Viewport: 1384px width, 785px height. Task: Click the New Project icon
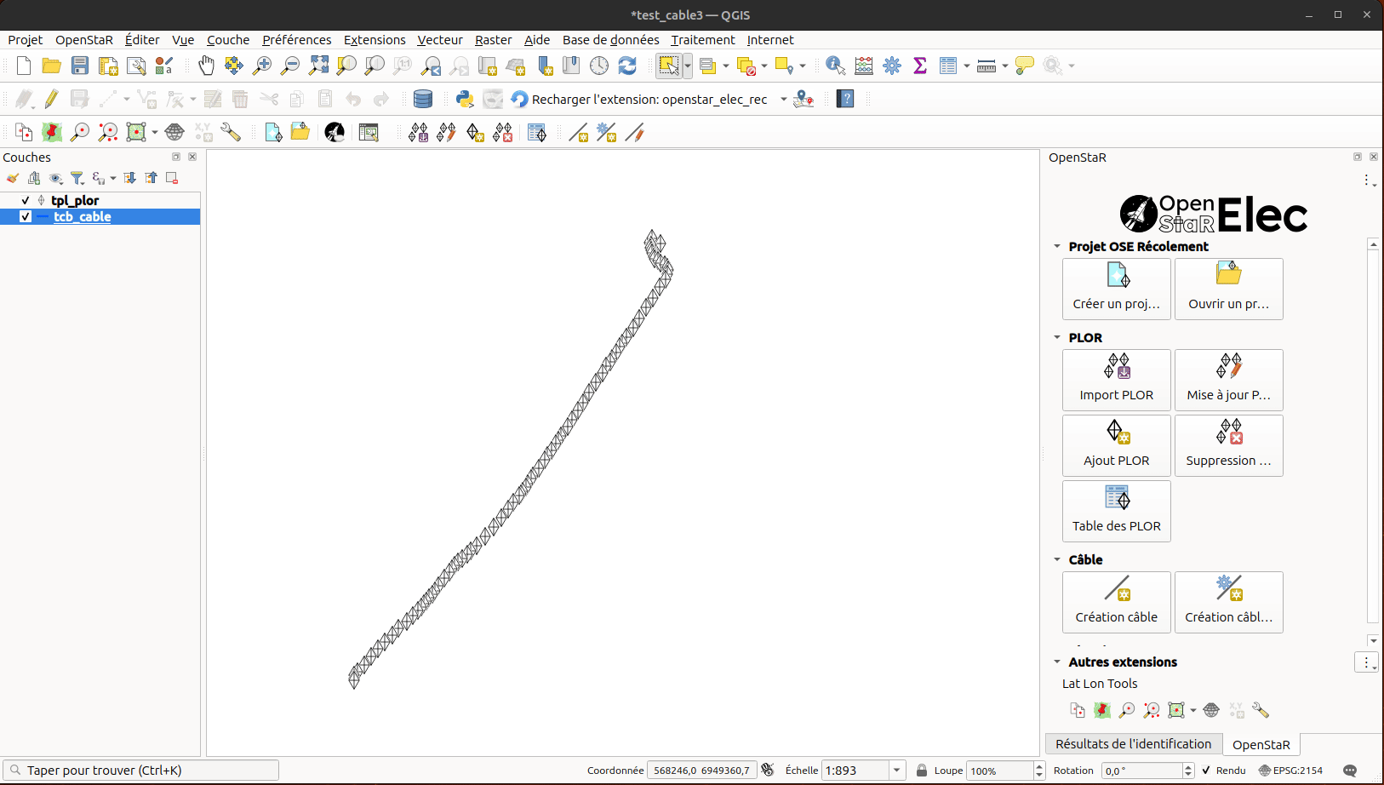(24, 66)
